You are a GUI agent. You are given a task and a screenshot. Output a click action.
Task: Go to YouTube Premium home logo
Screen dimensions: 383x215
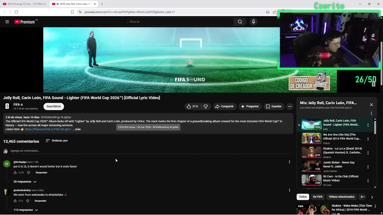pos(25,22)
